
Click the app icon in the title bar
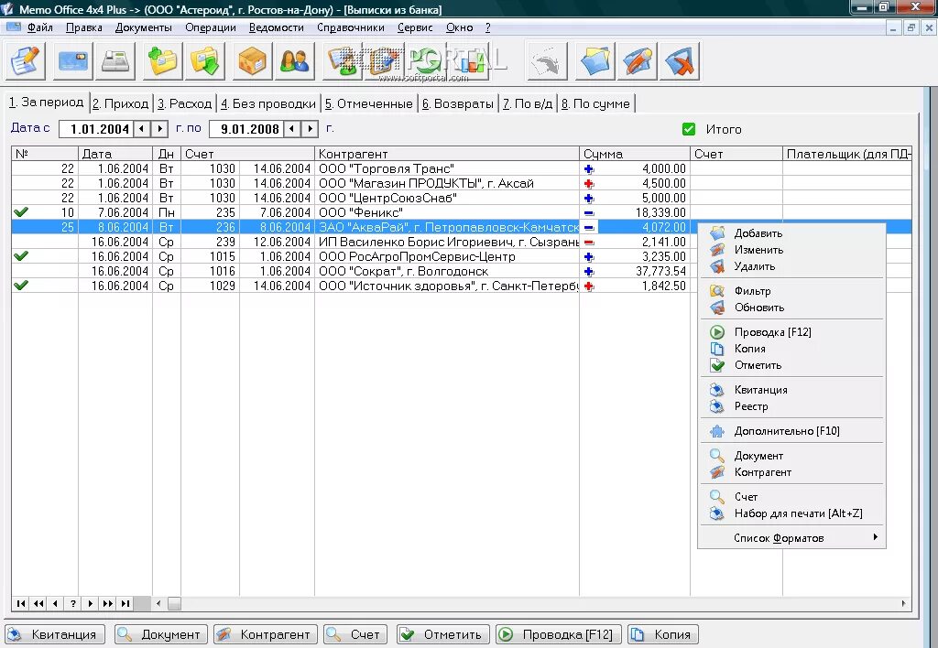pyautogui.click(x=7, y=9)
